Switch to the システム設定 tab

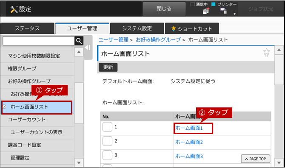coord(137,28)
